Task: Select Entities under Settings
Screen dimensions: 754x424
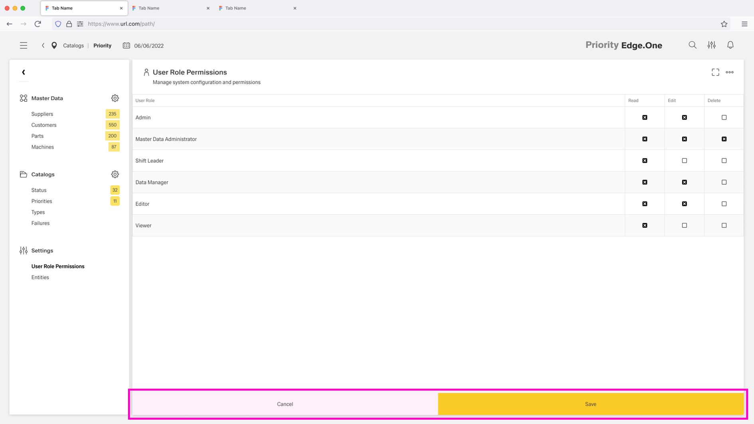Action: [x=40, y=277]
